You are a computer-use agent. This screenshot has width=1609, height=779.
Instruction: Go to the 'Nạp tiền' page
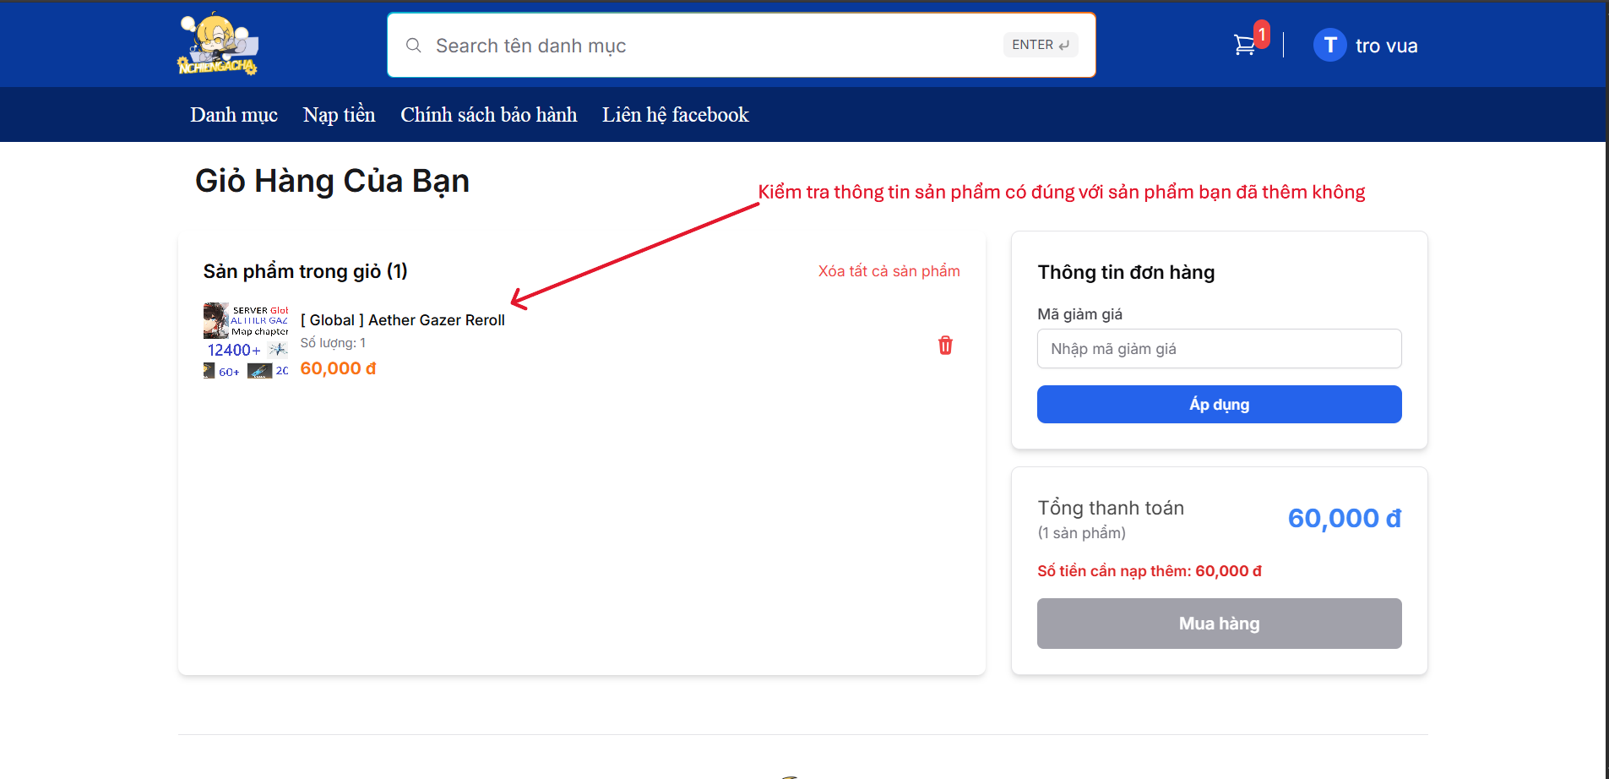[339, 115]
